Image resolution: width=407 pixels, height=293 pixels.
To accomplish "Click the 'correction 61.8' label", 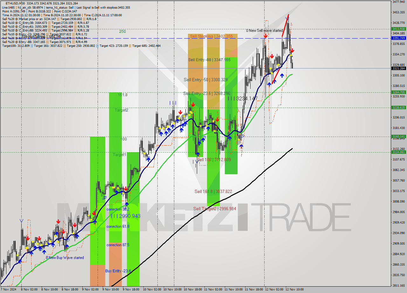I will [x=118, y=226].
